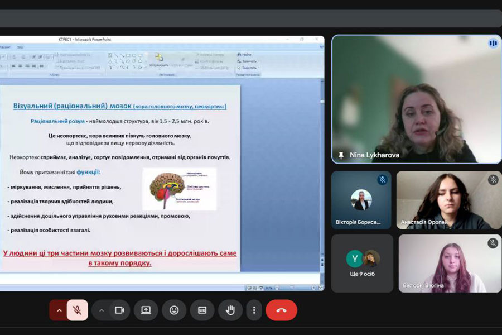Click muted mic icon on Вікторія В'югіна tile
The width and height of the screenshot is (502, 335).
[x=493, y=243]
